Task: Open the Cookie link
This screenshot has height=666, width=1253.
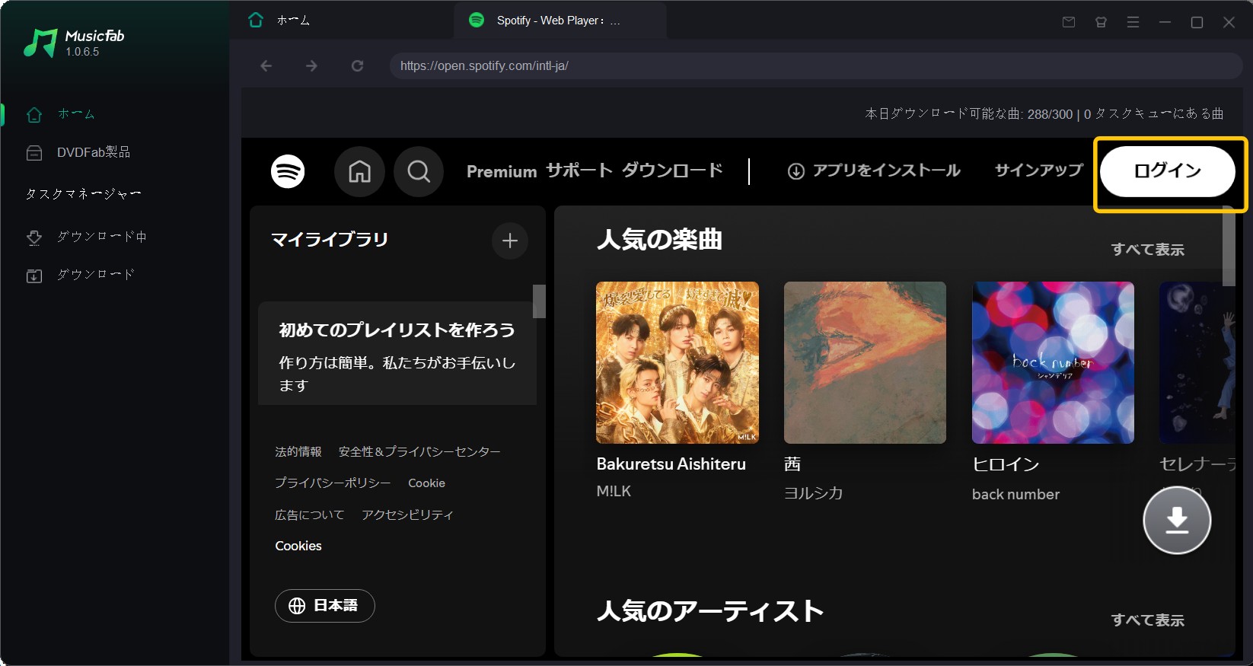Action: [426, 483]
